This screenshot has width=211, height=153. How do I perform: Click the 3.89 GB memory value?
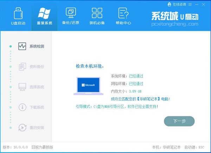[135, 91]
